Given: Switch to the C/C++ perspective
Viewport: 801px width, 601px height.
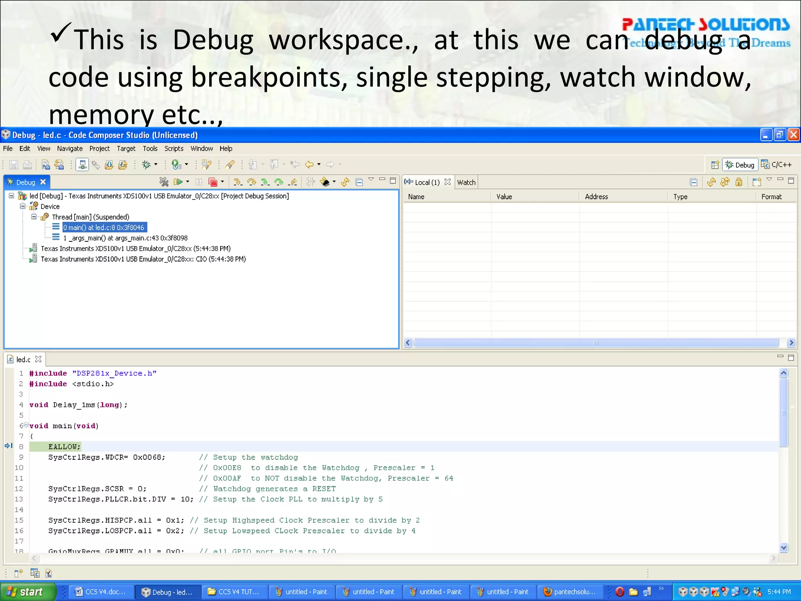Looking at the screenshot, I should point(777,165).
